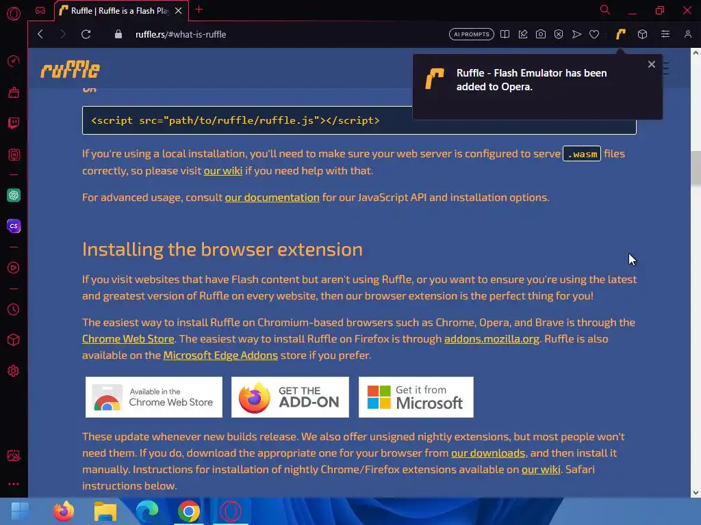Open the Opera main menu logo
The width and height of the screenshot is (701, 525).
coord(14,14)
